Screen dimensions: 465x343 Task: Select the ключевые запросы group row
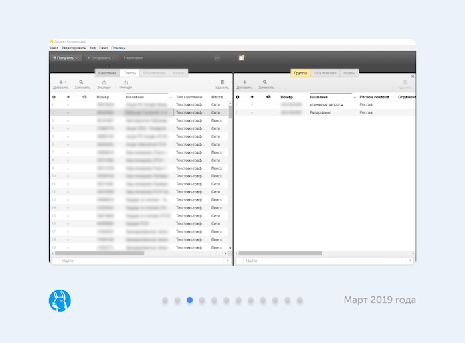pyautogui.click(x=325, y=105)
